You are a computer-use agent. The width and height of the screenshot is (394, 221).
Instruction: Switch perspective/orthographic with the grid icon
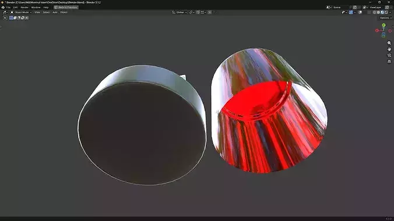(389, 61)
